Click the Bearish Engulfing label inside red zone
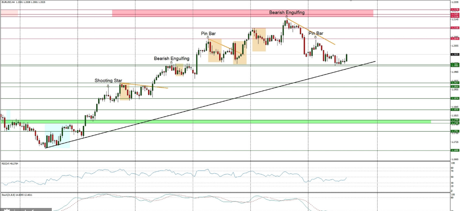This screenshot has height=211, width=460. 287,13
